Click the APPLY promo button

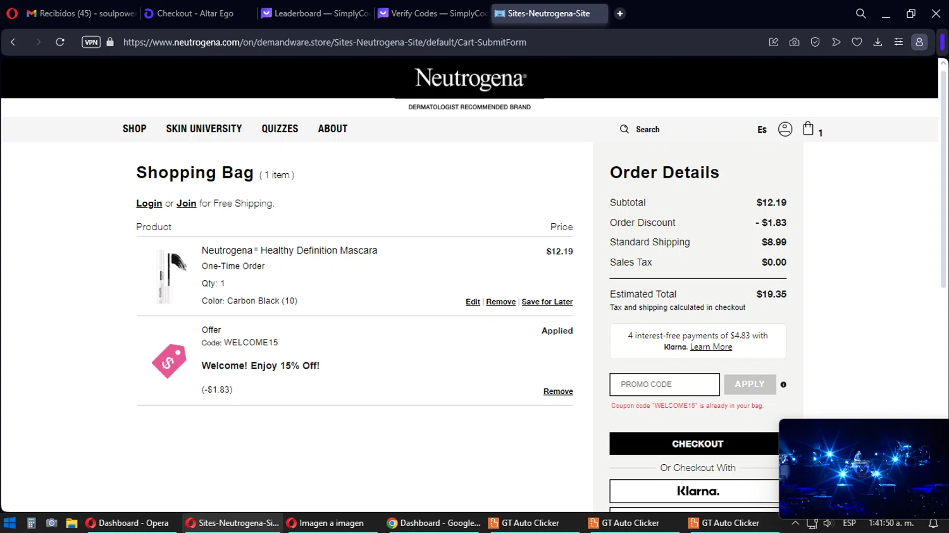750,384
